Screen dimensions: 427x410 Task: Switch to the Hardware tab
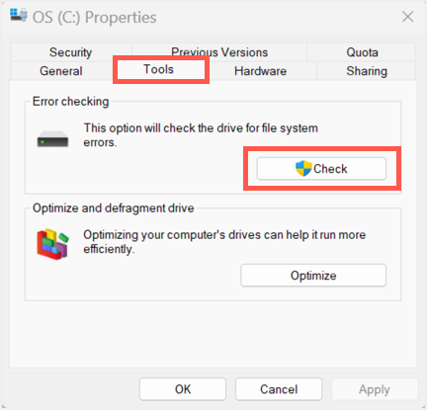260,71
